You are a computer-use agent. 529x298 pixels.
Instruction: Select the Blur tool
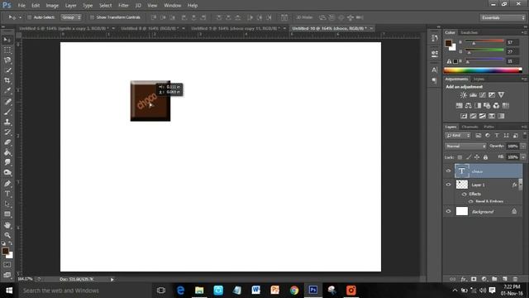7,162
